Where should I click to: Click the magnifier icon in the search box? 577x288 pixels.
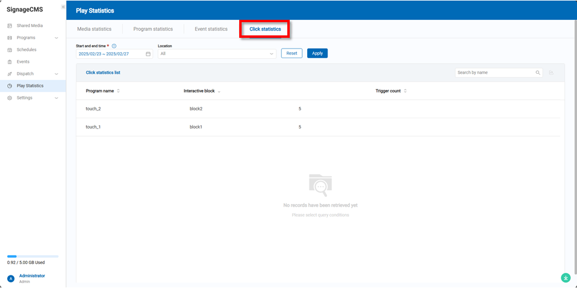pos(538,73)
